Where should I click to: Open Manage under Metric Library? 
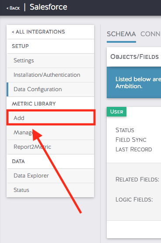(x=50, y=133)
